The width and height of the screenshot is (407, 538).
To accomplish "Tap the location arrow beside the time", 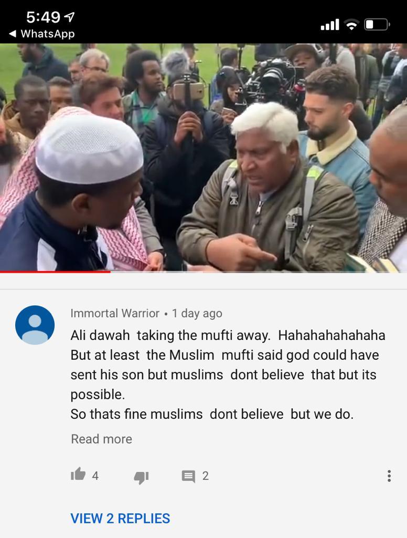I will 70,17.
